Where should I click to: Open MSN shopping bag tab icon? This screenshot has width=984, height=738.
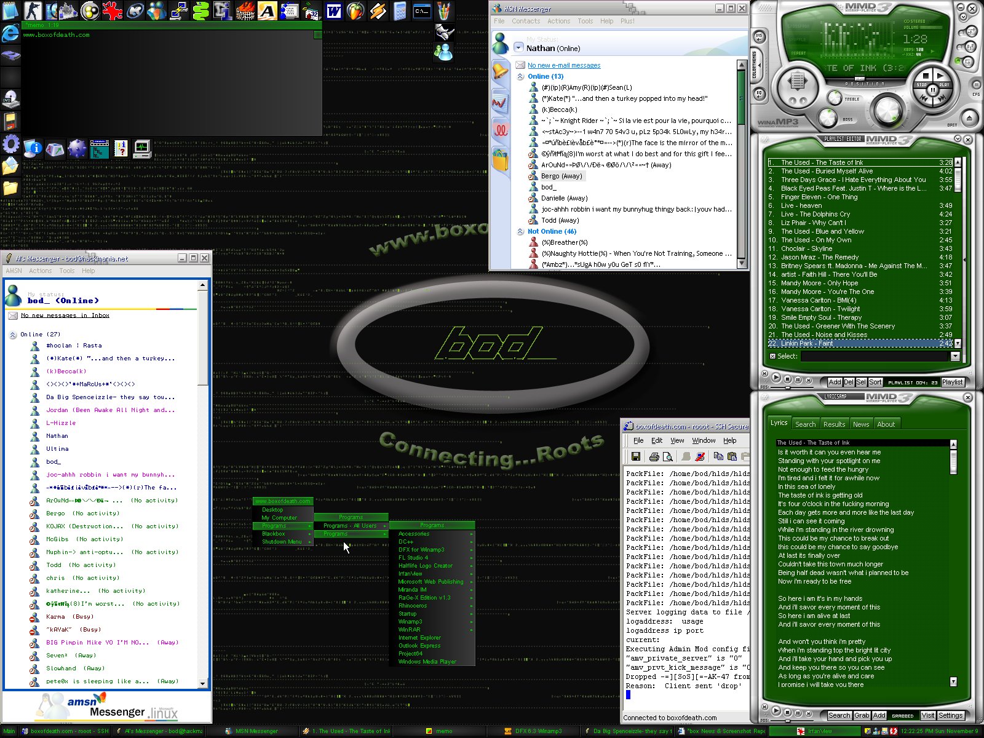[500, 160]
